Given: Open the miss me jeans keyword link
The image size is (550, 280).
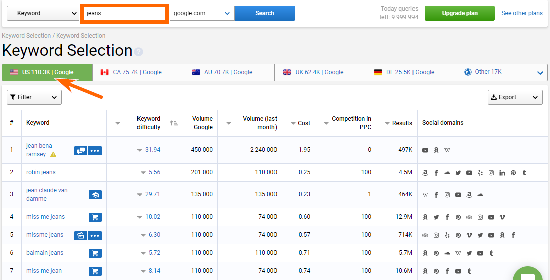Looking at the screenshot, I should click(45, 217).
